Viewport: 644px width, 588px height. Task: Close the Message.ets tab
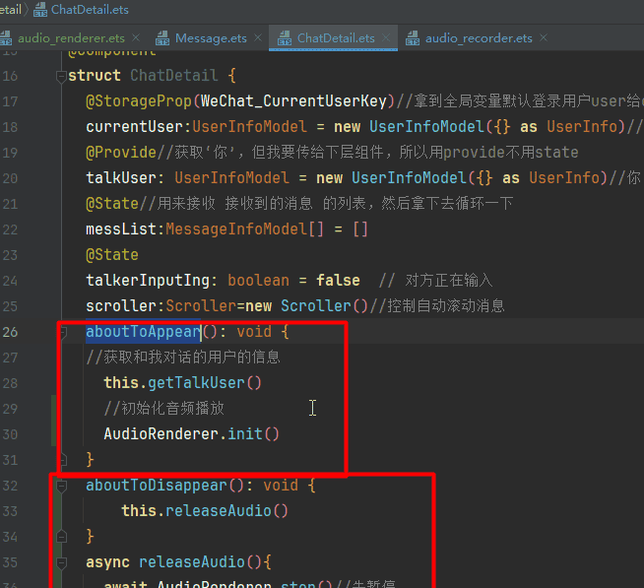tap(258, 37)
